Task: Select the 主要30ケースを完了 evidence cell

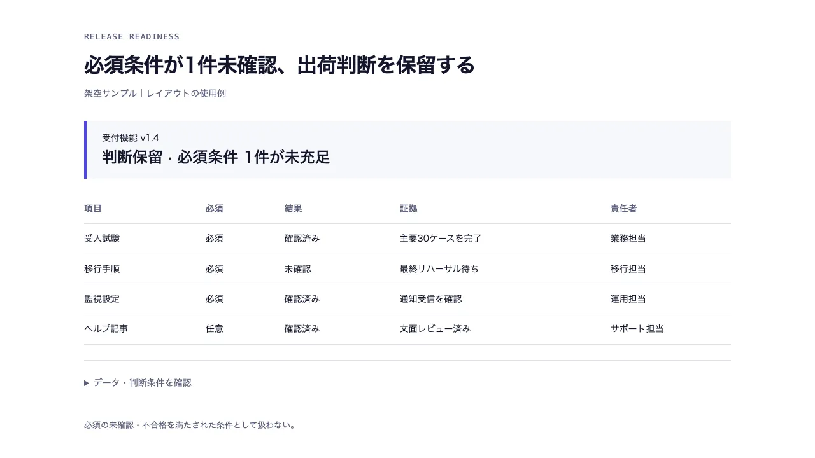Action: [441, 239]
